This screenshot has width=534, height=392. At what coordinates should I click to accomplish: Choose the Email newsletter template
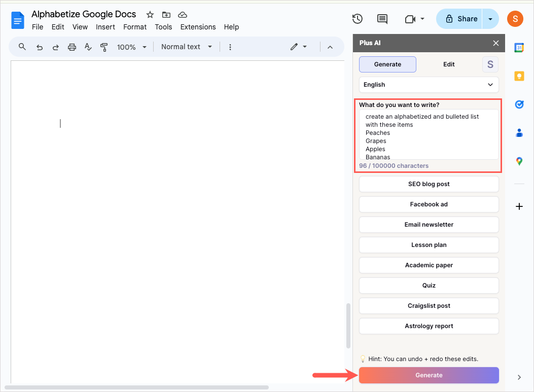(x=429, y=225)
